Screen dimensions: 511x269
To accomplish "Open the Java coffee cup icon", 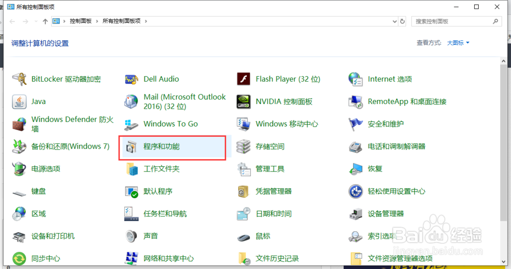I will (x=19, y=102).
